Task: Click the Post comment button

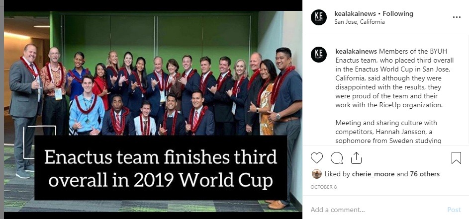Action: [x=454, y=210]
